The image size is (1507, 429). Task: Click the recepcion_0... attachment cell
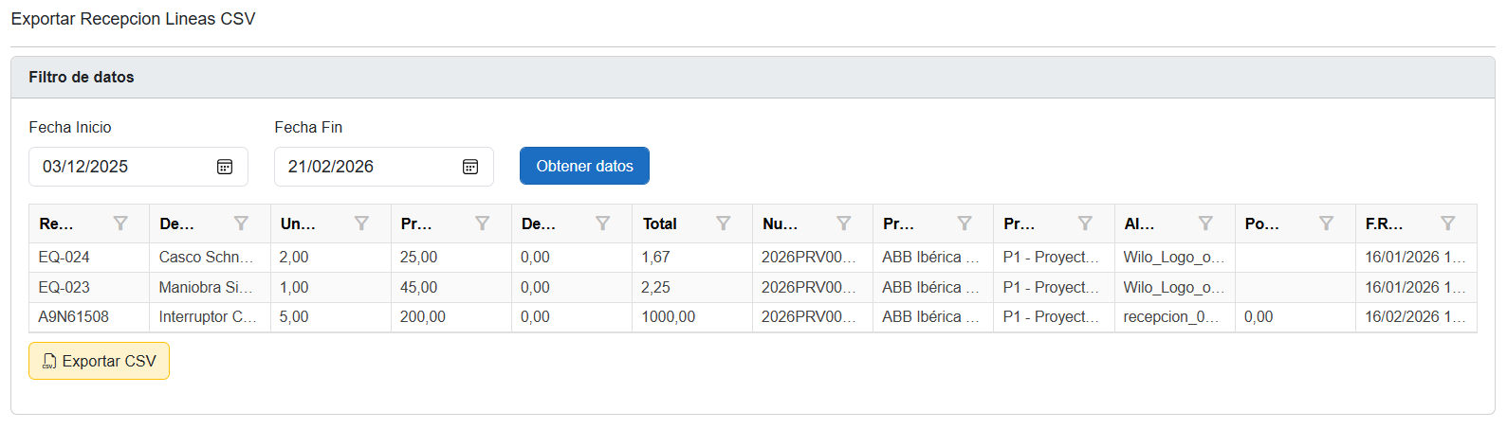coord(1171,316)
